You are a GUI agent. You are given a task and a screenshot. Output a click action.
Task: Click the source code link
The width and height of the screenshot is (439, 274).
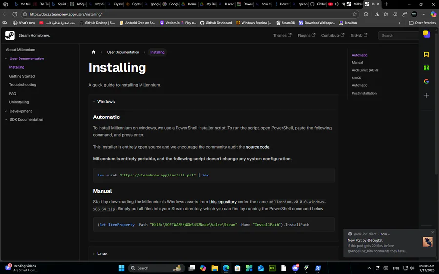tap(258, 147)
